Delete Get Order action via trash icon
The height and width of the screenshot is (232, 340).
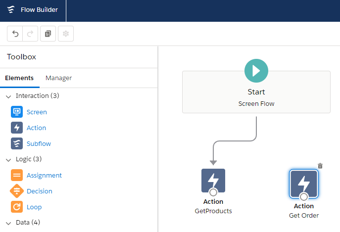(x=320, y=166)
